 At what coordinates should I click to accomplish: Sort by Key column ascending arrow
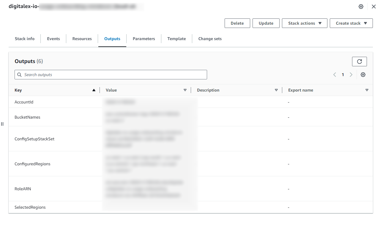pyautogui.click(x=94, y=90)
